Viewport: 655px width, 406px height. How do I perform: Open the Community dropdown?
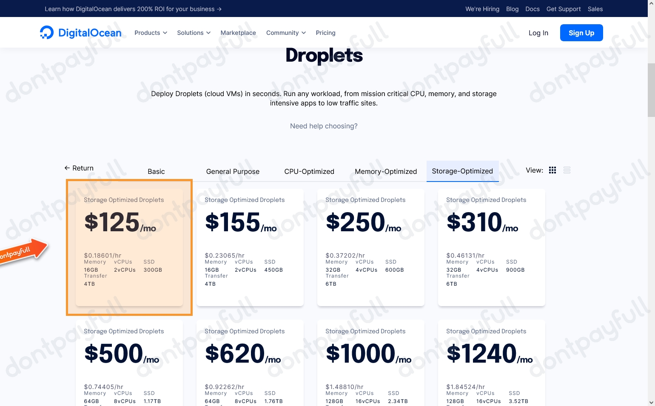[x=285, y=33]
